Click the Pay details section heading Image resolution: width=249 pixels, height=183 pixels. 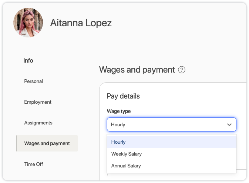coord(123,96)
